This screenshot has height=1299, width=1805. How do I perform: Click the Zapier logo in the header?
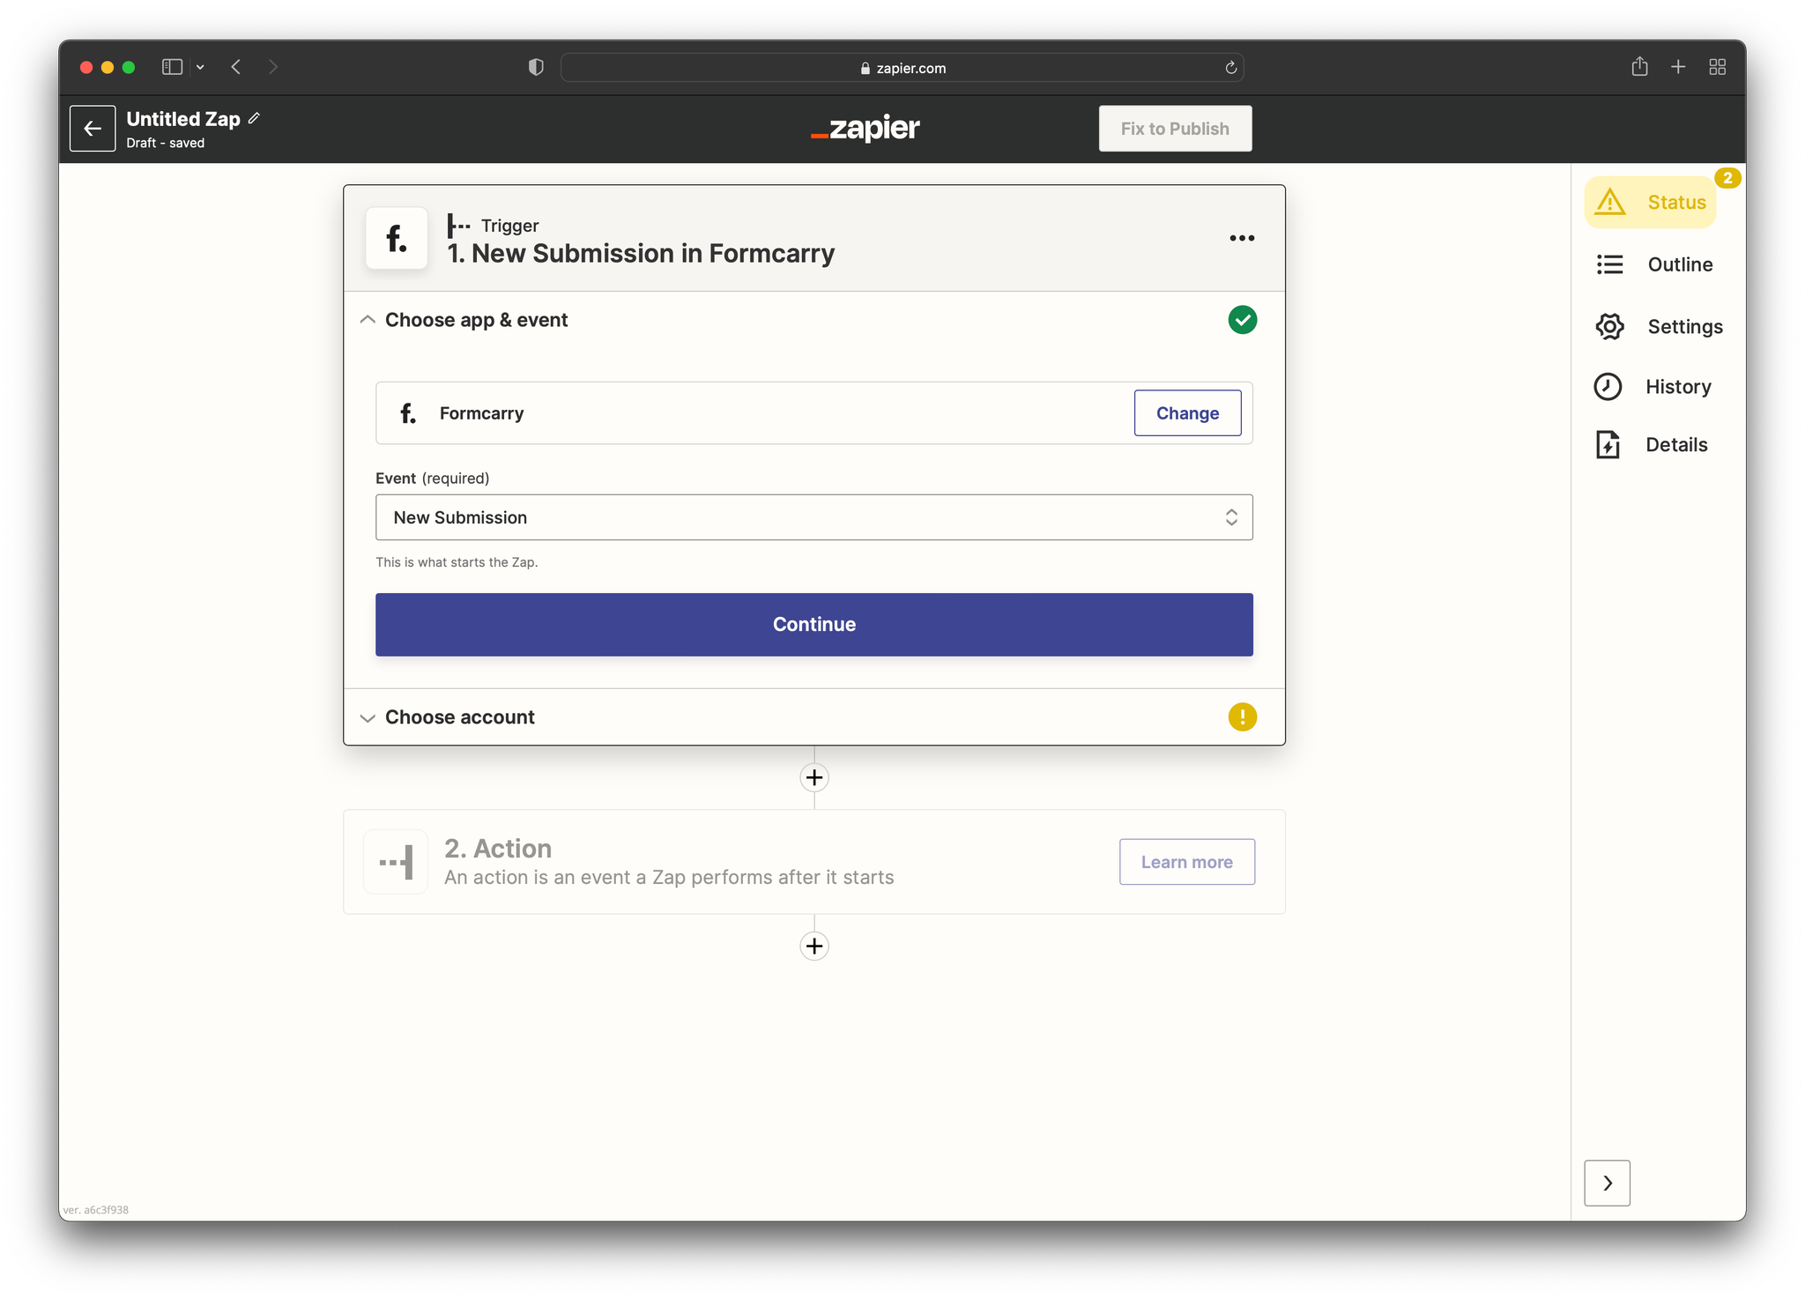(x=865, y=129)
